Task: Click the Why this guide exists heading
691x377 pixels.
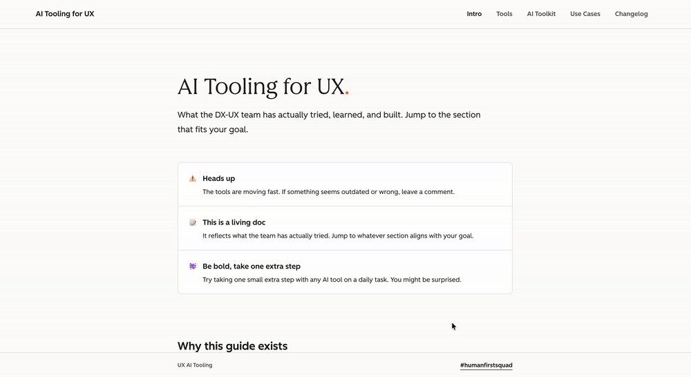Action: [232, 346]
